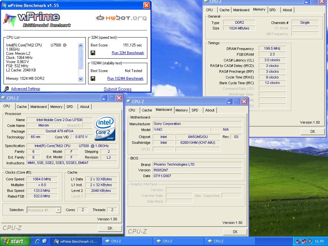Open About tab in CPU window
Viewport: 328px width, 246px height.
click(x=85, y=107)
